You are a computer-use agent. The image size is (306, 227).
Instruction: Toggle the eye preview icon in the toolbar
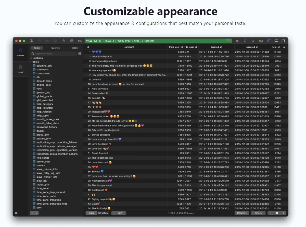coord(47,41)
